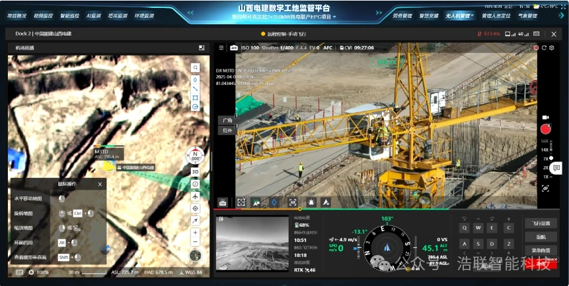Open the 项目概况 menu item
Screen dimensions: 569x286
tap(17, 16)
